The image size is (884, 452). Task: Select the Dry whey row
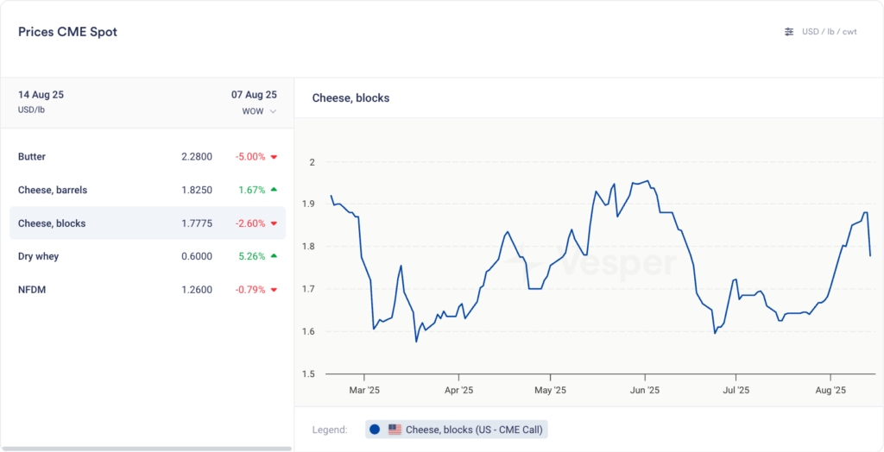tap(147, 256)
